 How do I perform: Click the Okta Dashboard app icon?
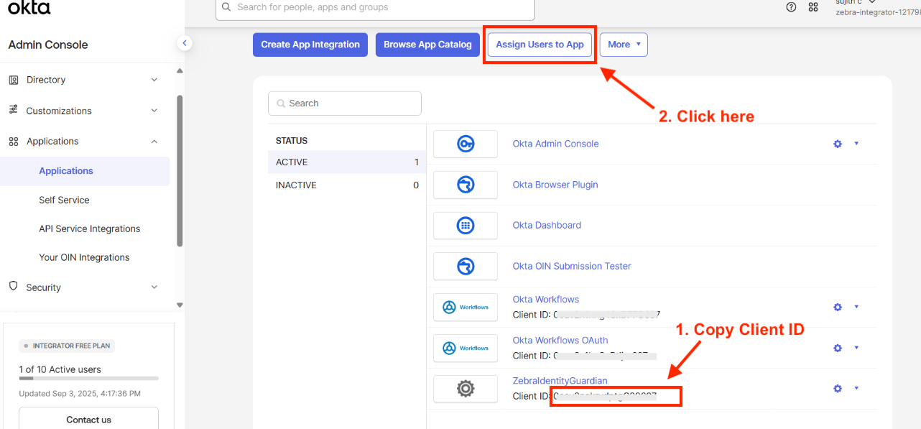point(466,226)
